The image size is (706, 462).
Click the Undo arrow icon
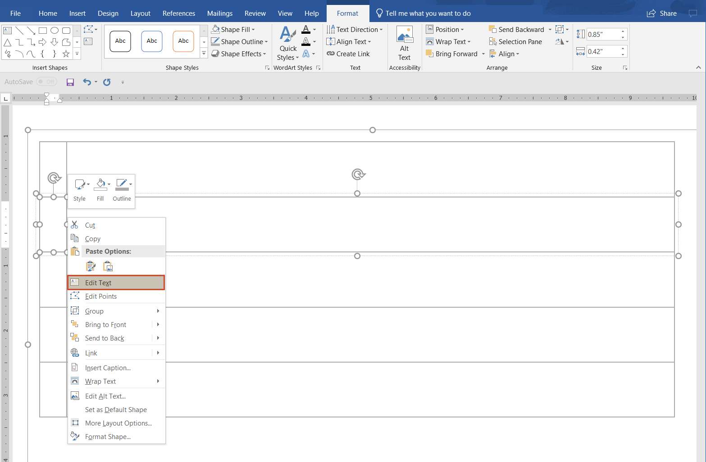87,82
